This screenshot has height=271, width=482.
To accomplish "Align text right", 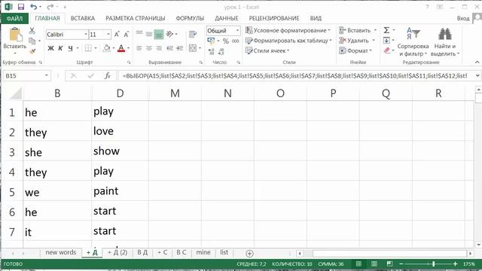I will 159,48.
